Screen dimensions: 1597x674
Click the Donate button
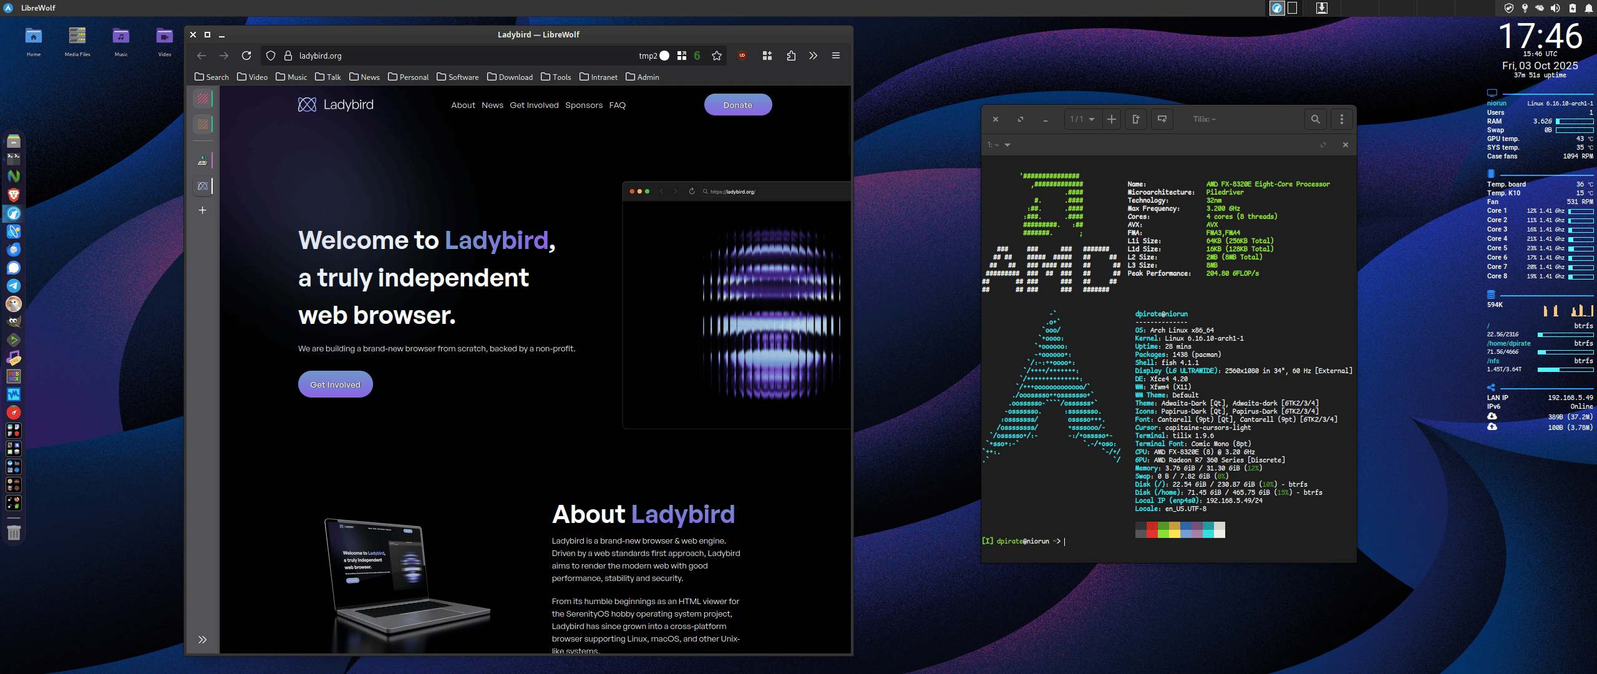click(x=738, y=105)
